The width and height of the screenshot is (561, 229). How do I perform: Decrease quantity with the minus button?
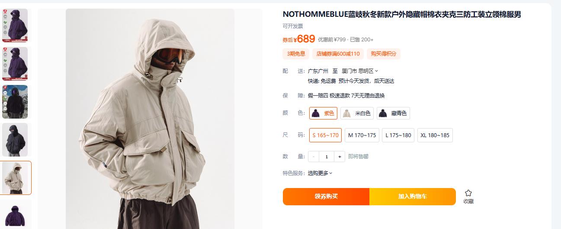coord(314,157)
